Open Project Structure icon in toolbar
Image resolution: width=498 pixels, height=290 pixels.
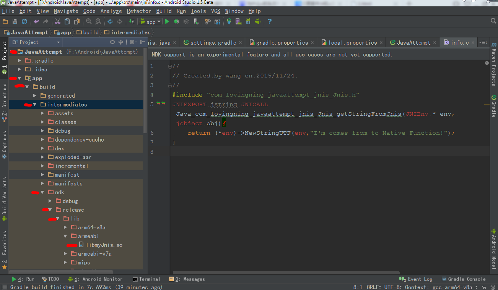pyautogui.click(x=217, y=22)
